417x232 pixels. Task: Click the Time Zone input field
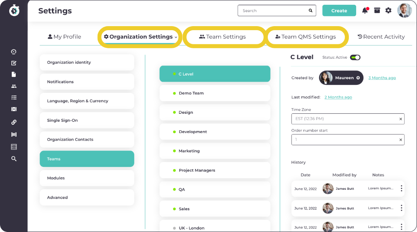[x=348, y=119]
